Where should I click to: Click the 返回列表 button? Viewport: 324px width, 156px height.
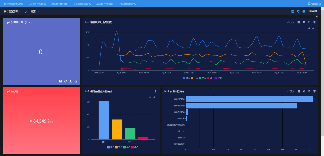(x=313, y=11)
